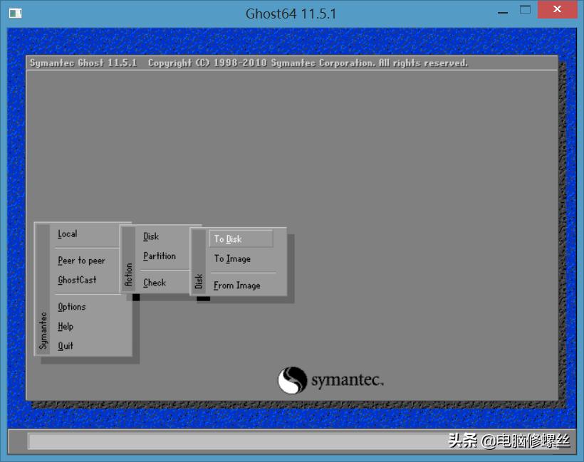
Task: Click the Symantec Ghost 11.5.1 copyright header text
Action: [249, 63]
